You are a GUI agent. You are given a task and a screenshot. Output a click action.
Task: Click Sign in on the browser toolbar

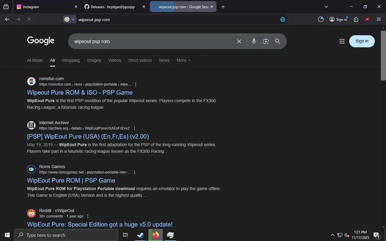(x=338, y=19)
